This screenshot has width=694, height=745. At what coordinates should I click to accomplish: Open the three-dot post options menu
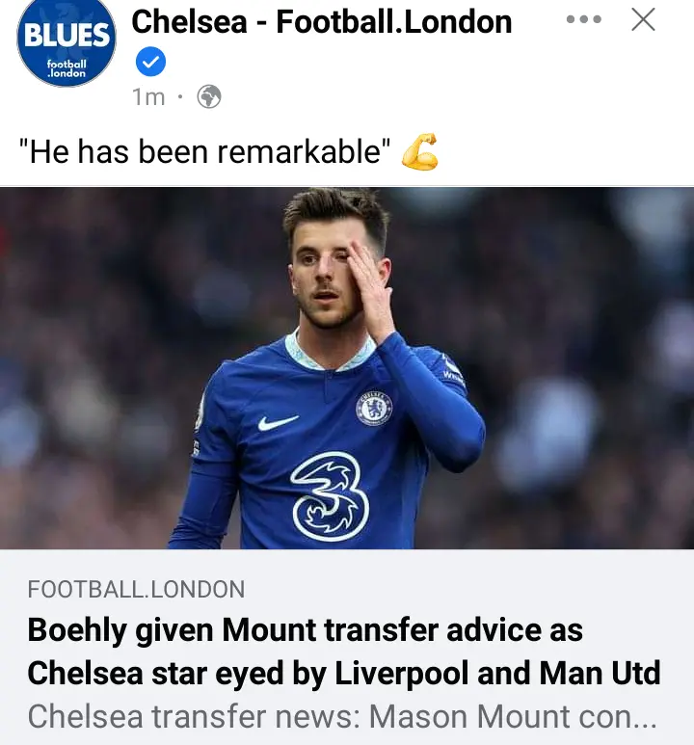tap(583, 19)
